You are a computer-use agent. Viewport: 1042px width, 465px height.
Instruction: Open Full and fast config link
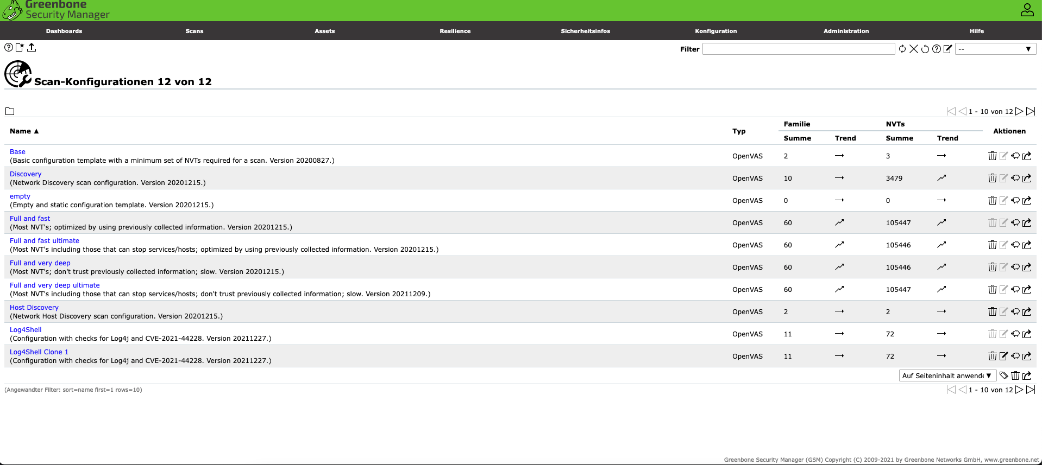[x=30, y=219]
